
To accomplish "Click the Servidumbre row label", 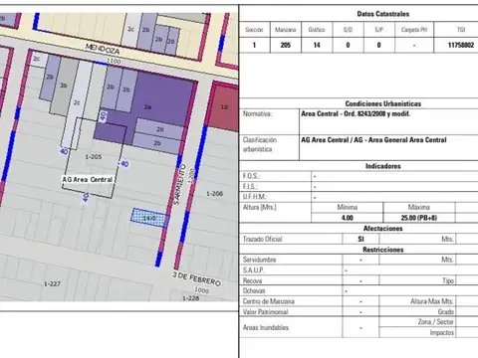I will click(x=260, y=260).
